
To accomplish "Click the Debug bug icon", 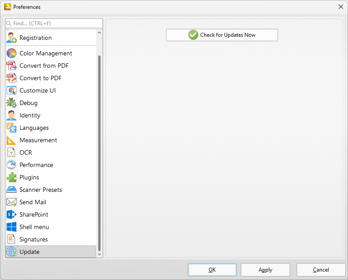I will click(12, 103).
